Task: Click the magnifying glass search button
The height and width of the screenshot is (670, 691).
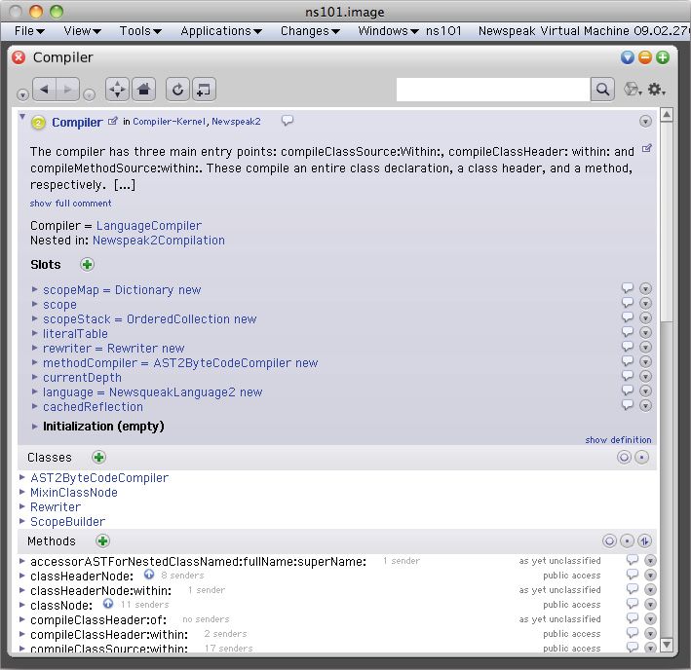Action: [602, 90]
